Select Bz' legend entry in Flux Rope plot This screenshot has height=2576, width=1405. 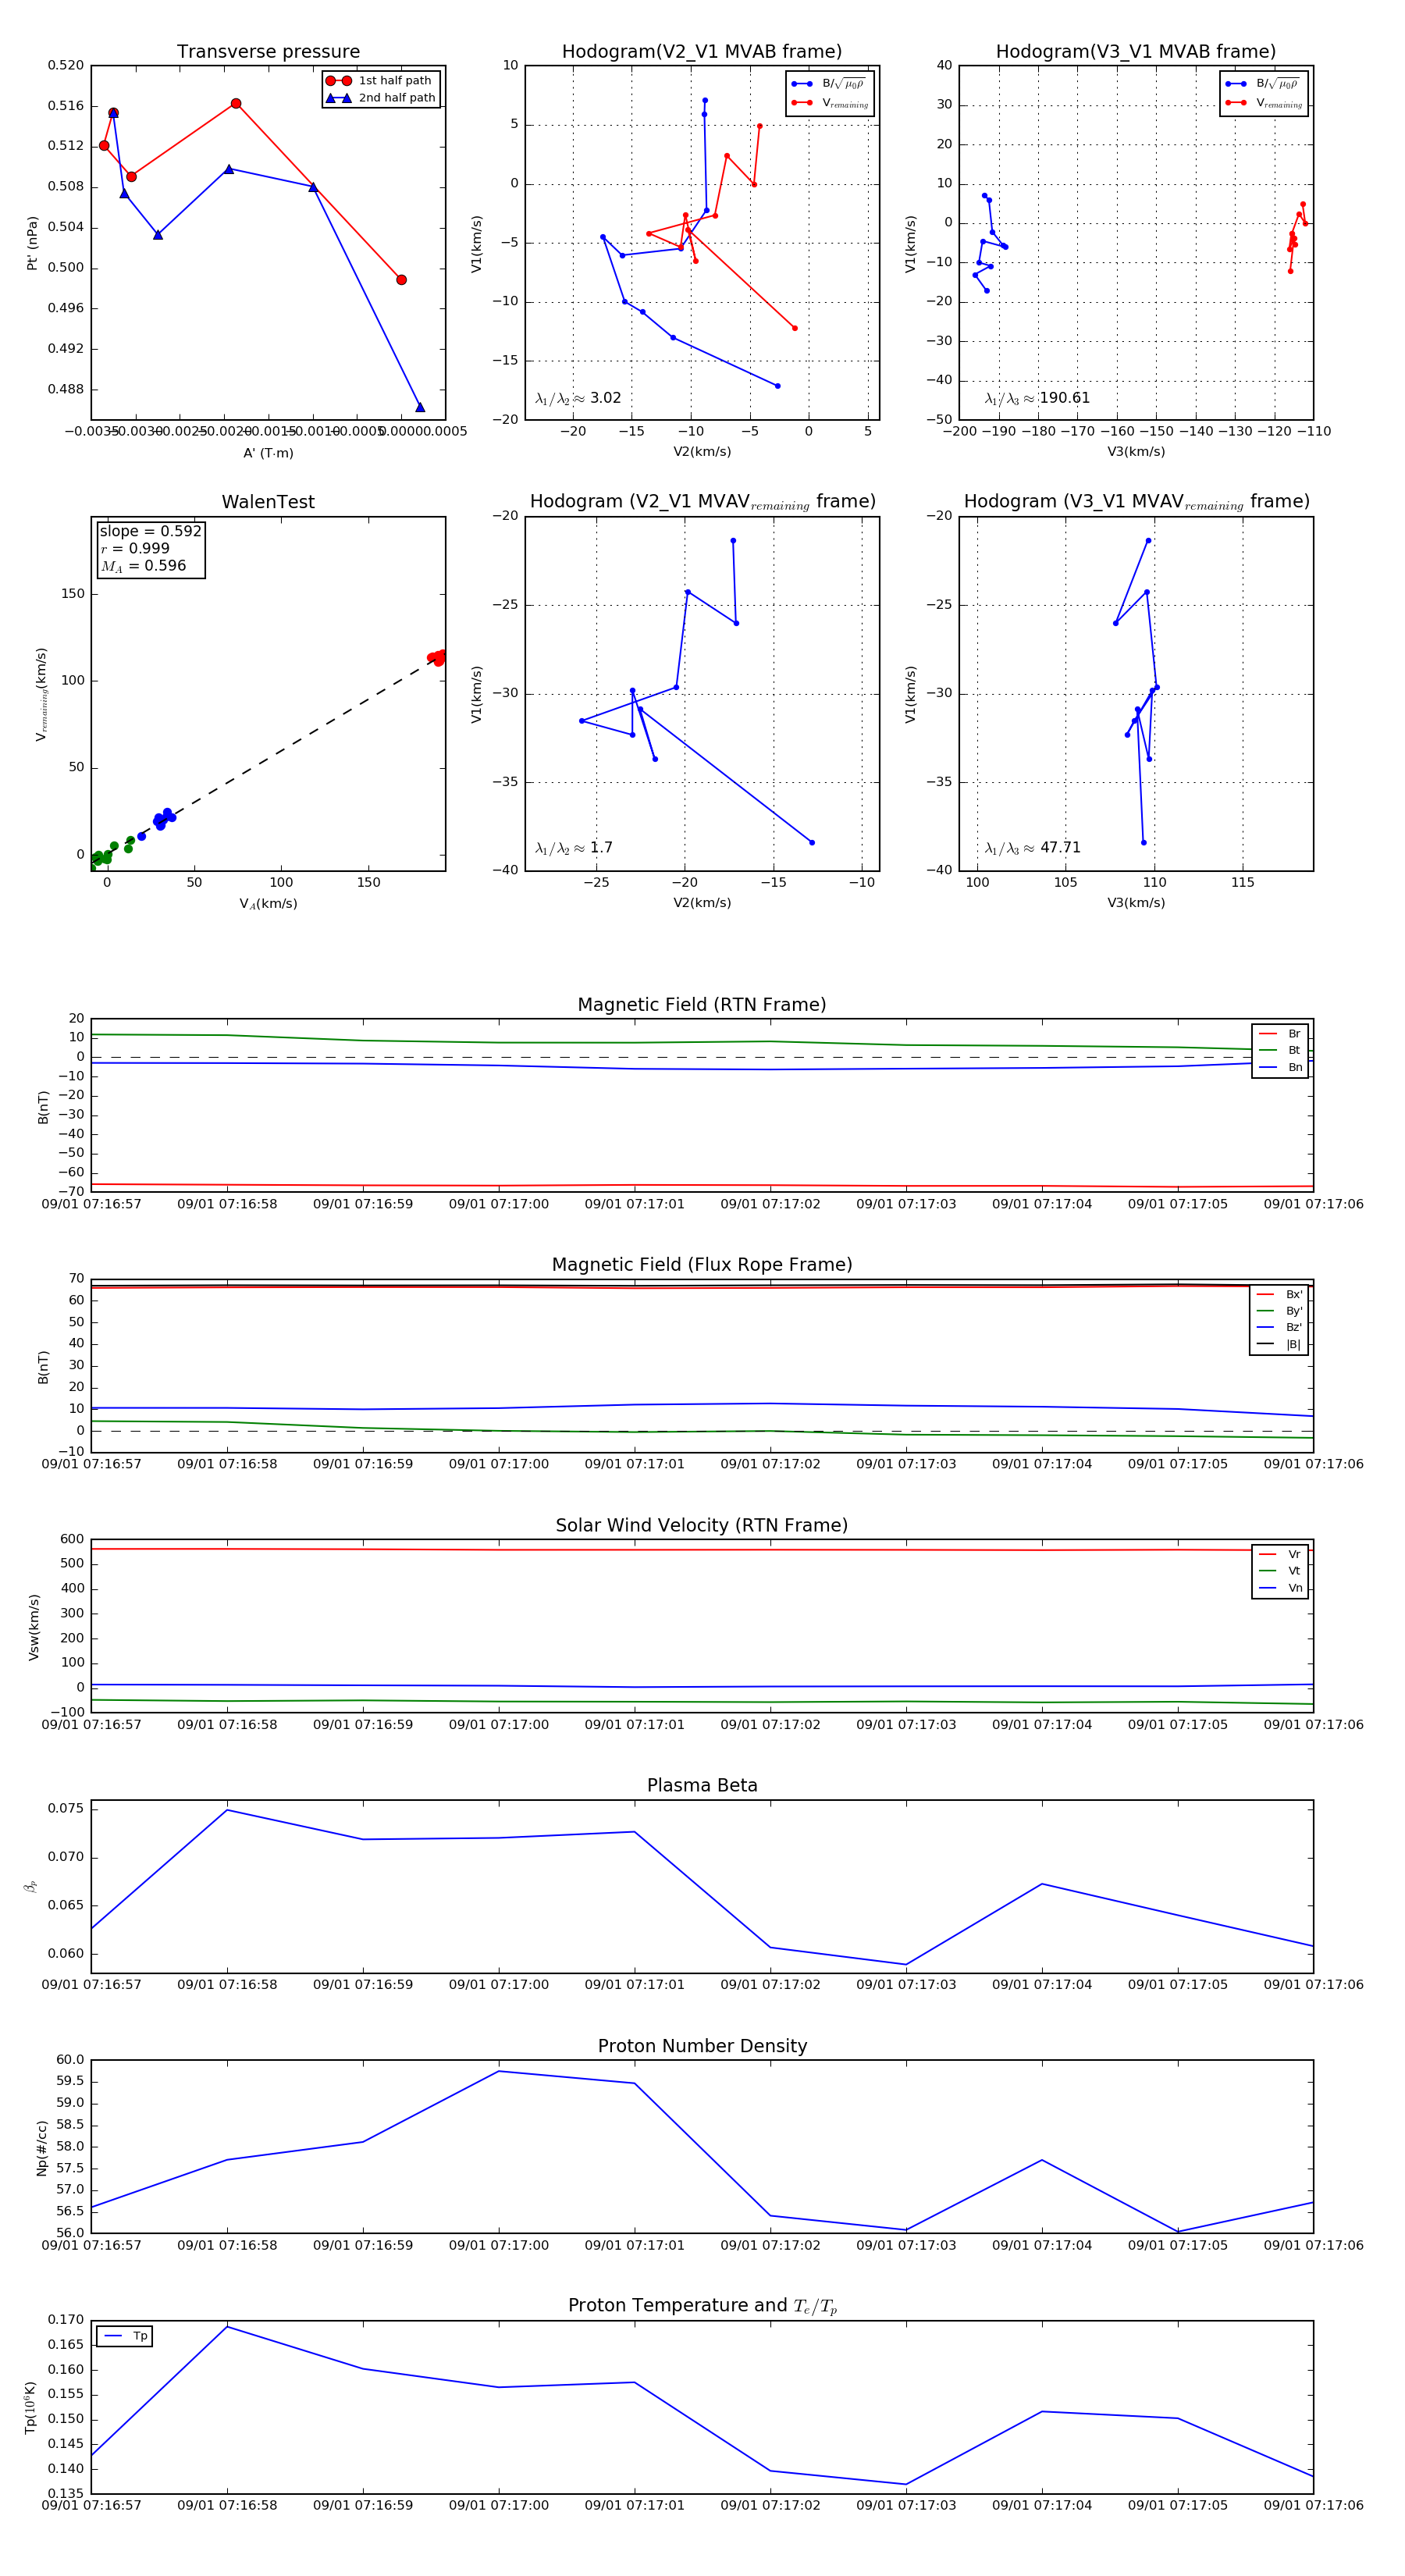[x=1279, y=1327]
